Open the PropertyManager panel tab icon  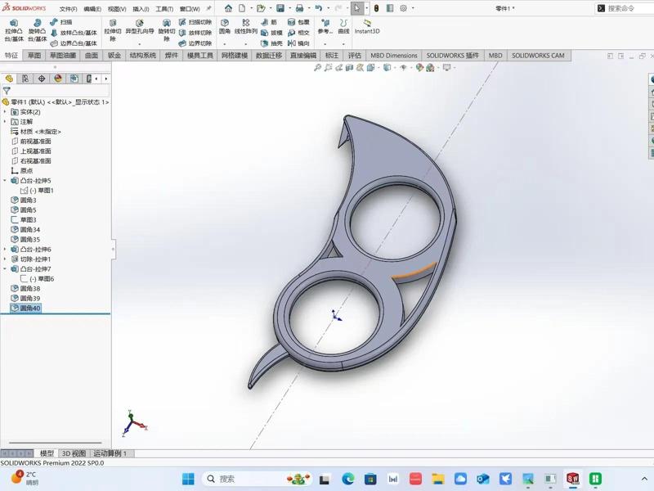click(25, 79)
